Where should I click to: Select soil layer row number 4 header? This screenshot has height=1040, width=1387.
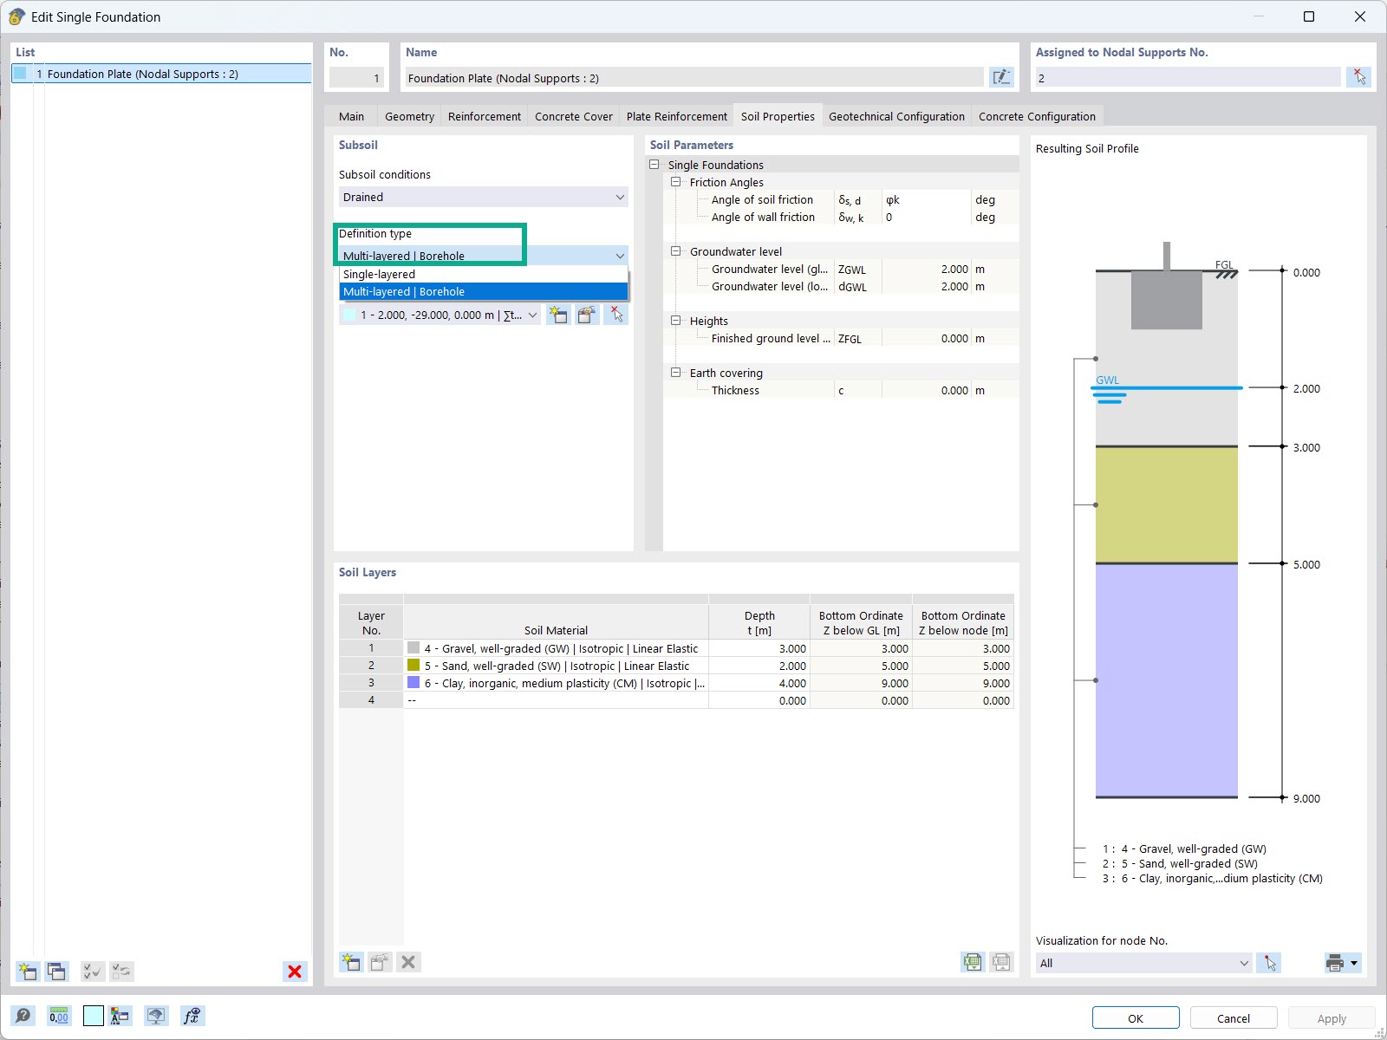tap(371, 700)
